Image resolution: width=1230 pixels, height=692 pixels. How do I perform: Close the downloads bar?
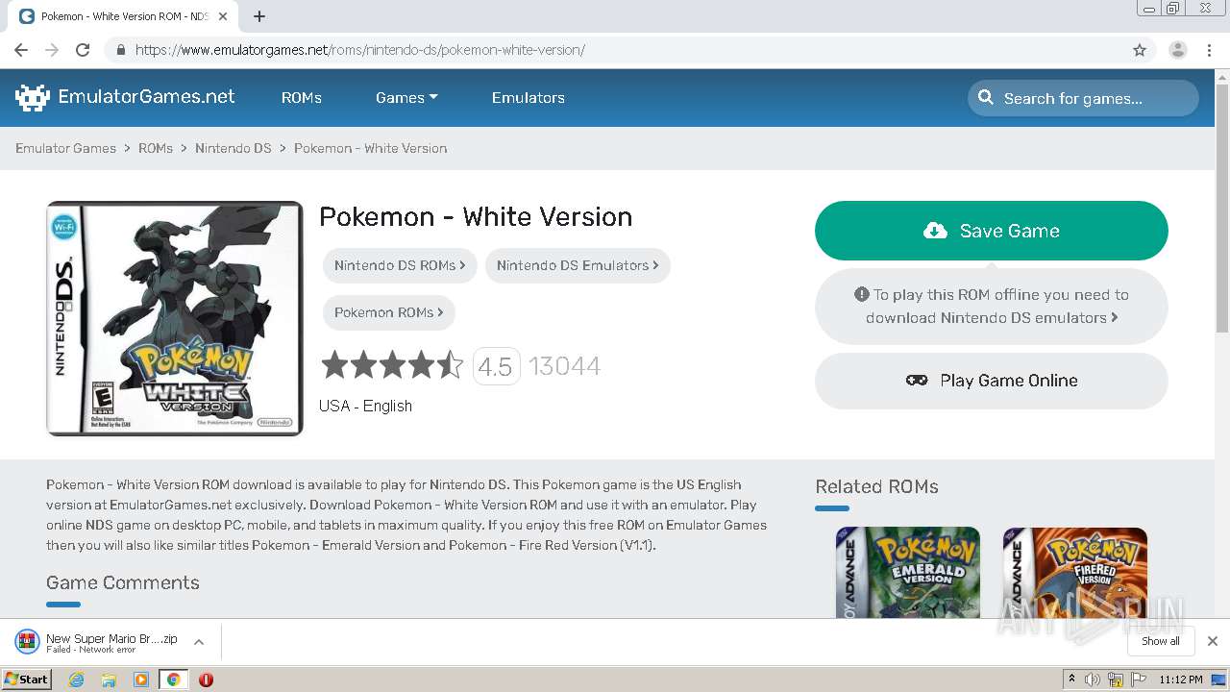1213,641
